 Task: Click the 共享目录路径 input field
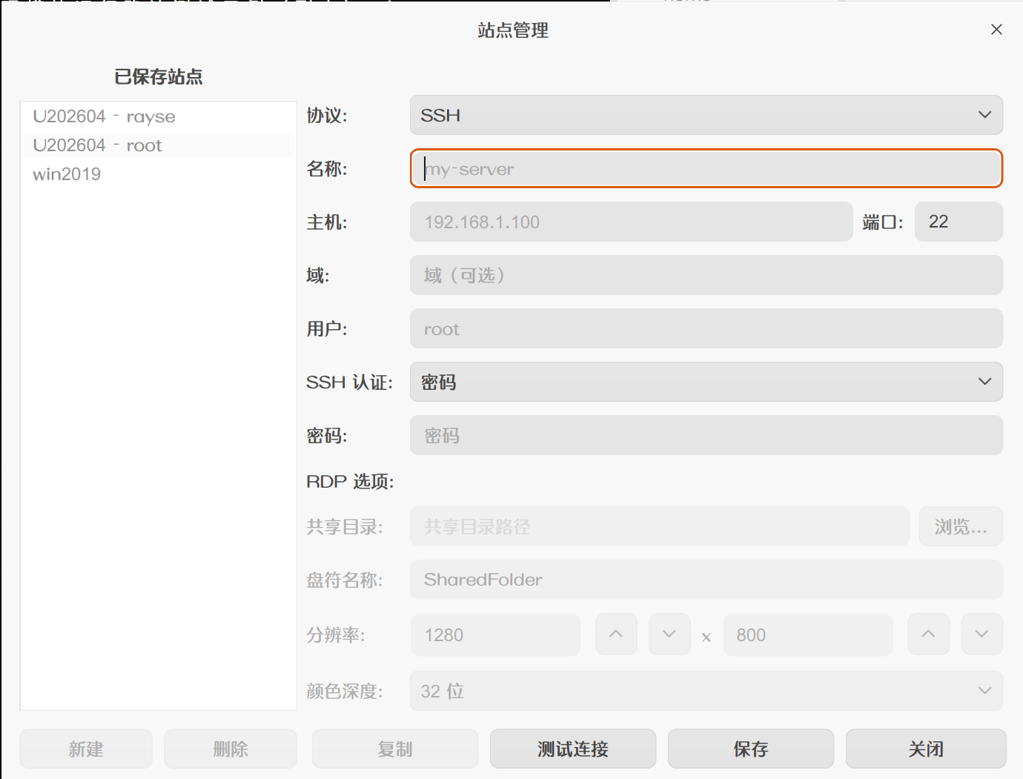point(660,526)
